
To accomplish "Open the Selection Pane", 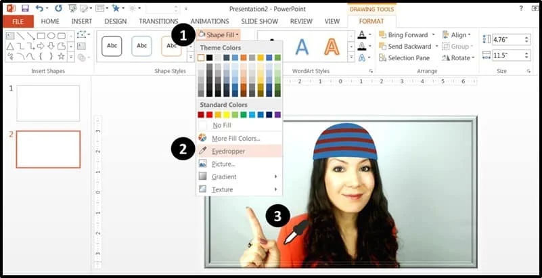I will [405, 57].
